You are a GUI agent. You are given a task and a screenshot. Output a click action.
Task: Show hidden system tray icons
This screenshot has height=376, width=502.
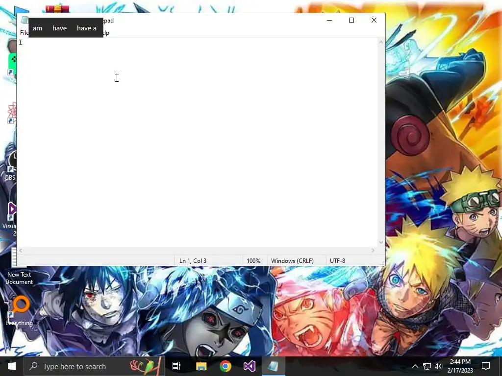point(415,366)
